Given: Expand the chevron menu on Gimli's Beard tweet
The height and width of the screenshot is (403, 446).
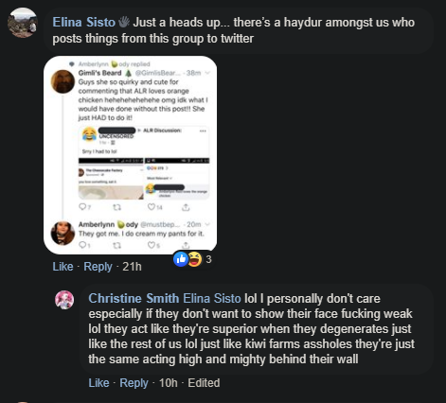Looking at the screenshot, I should pos(207,73).
